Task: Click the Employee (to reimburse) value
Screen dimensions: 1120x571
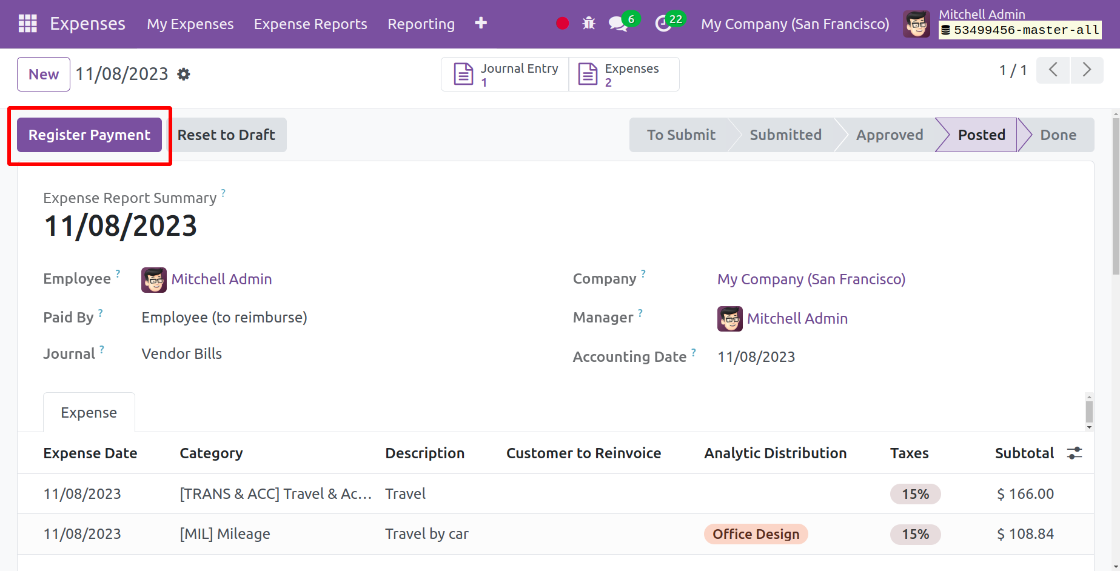Action: [224, 318]
